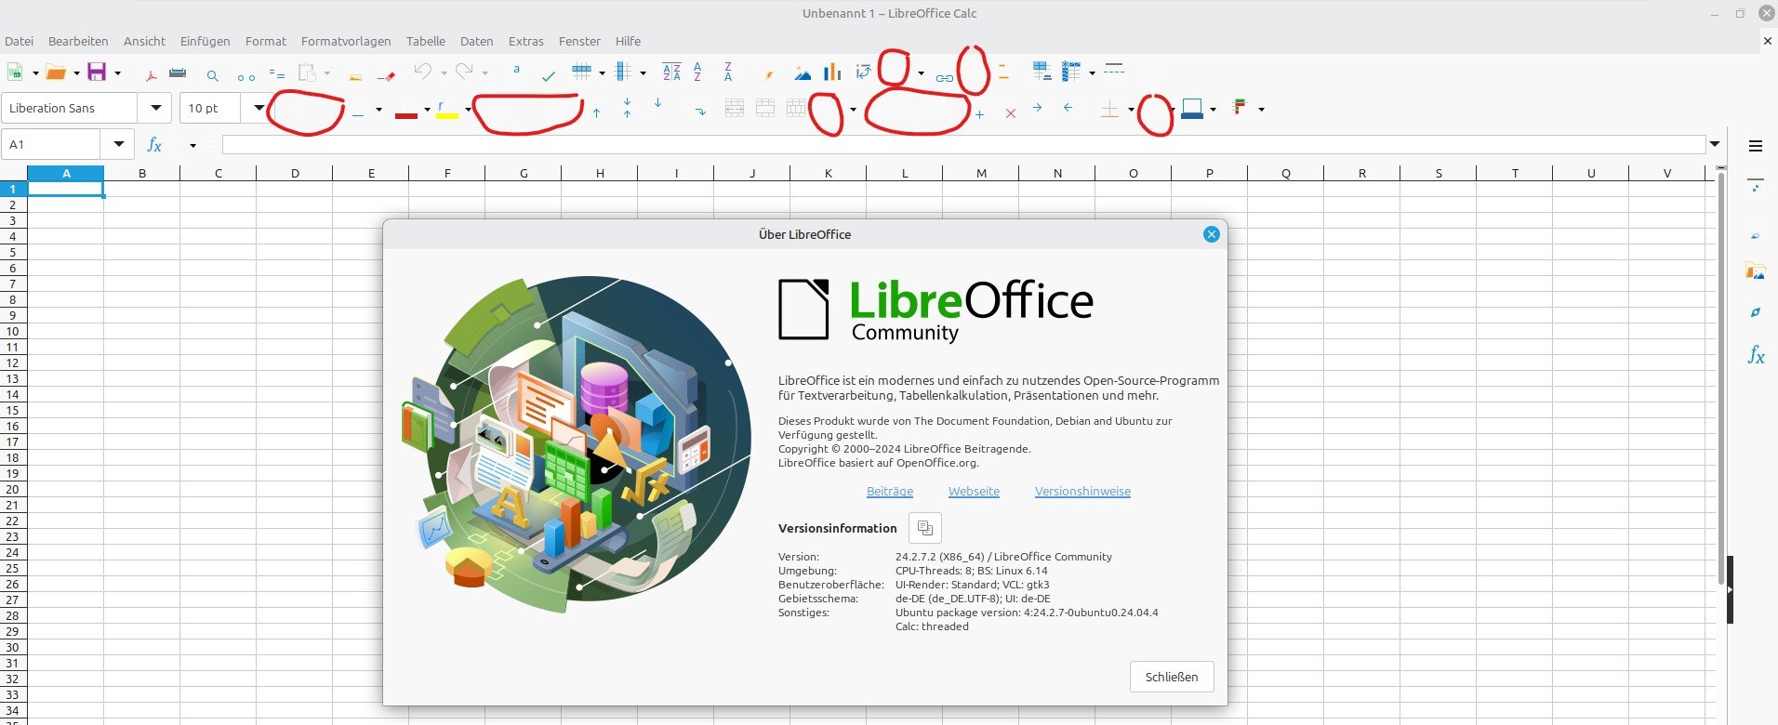Sort descending with the Z-A icon
Viewport: 1778px width, 725px height.
tap(728, 72)
